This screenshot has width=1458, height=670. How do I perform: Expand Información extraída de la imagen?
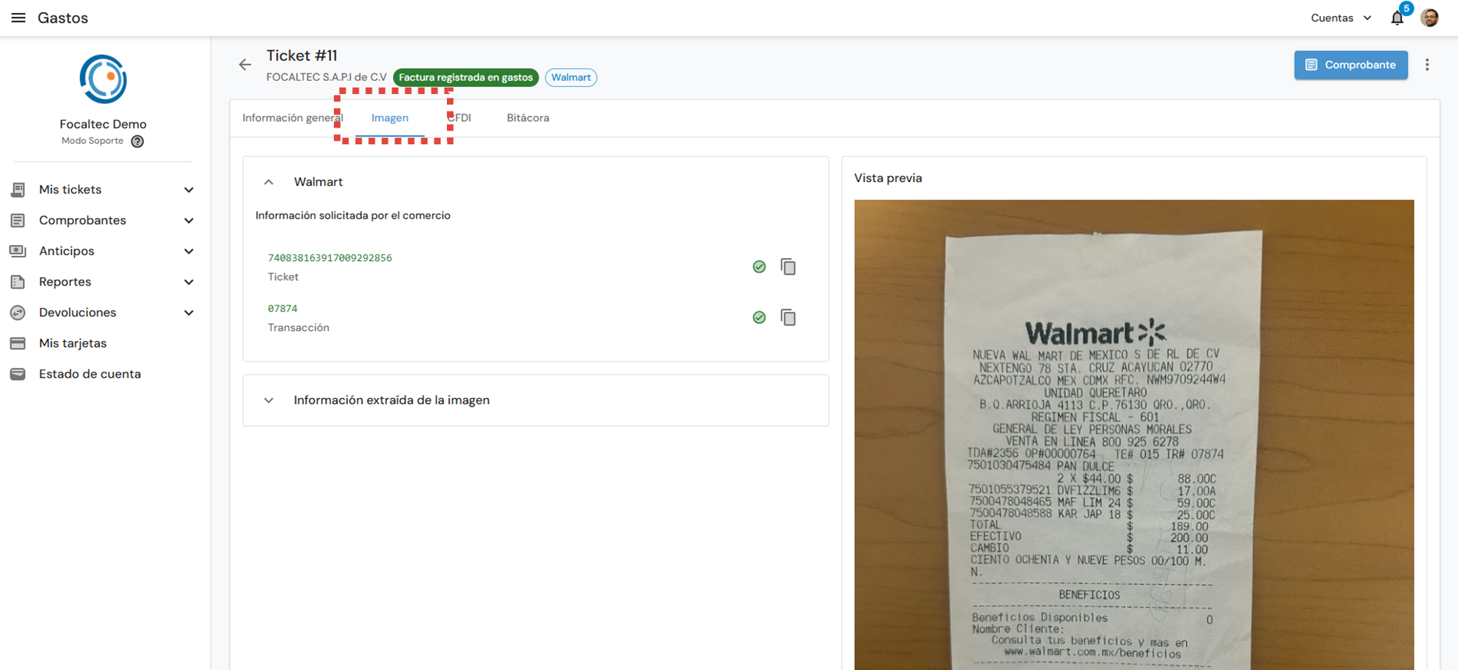[269, 400]
